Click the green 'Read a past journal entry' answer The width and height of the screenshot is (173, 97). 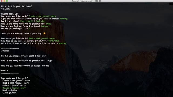pos(42,39)
